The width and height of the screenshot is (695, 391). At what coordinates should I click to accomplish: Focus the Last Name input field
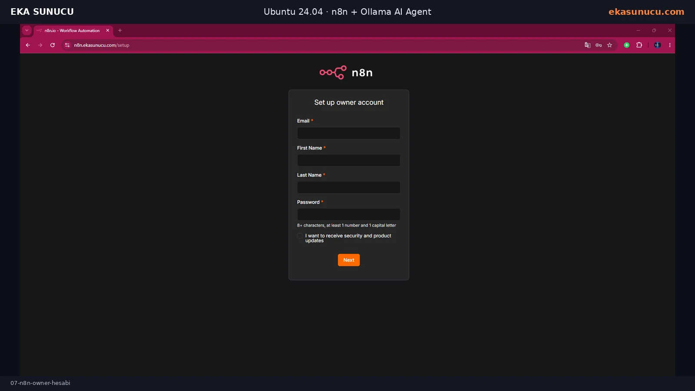point(349,187)
